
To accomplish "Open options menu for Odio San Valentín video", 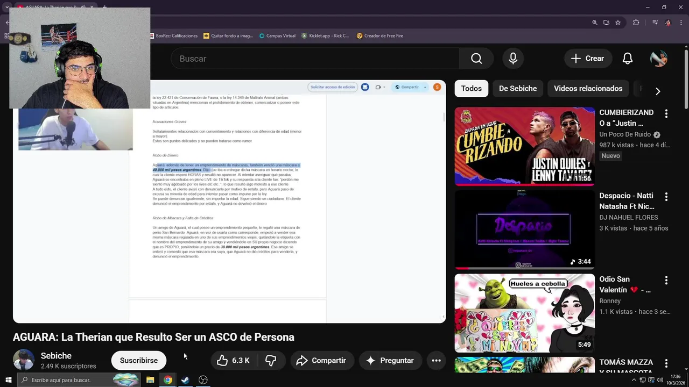I will [x=666, y=280].
